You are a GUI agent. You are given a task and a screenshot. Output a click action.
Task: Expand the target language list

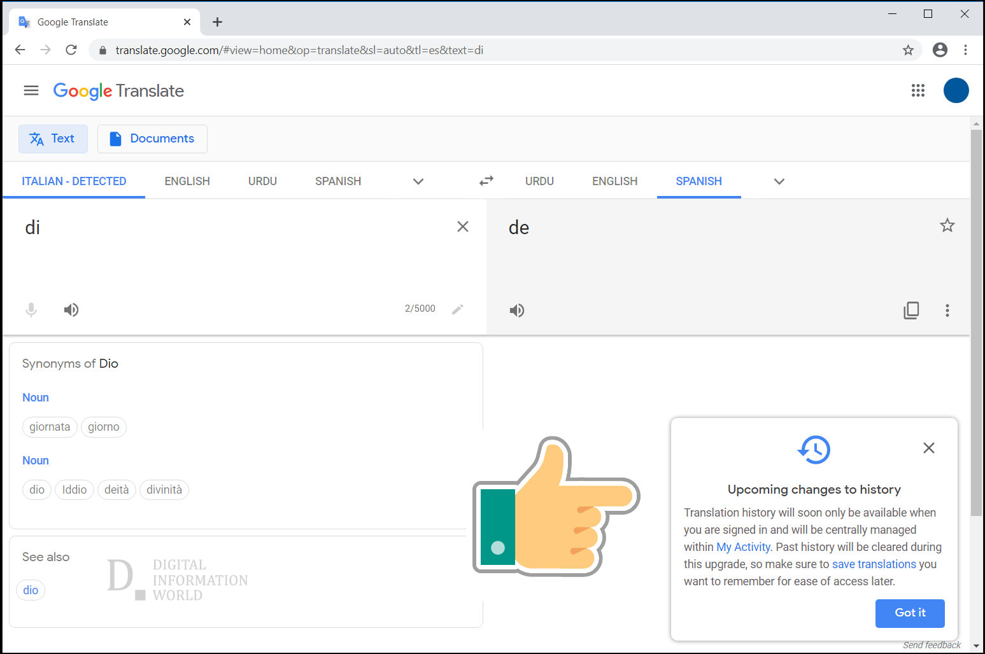tap(779, 181)
